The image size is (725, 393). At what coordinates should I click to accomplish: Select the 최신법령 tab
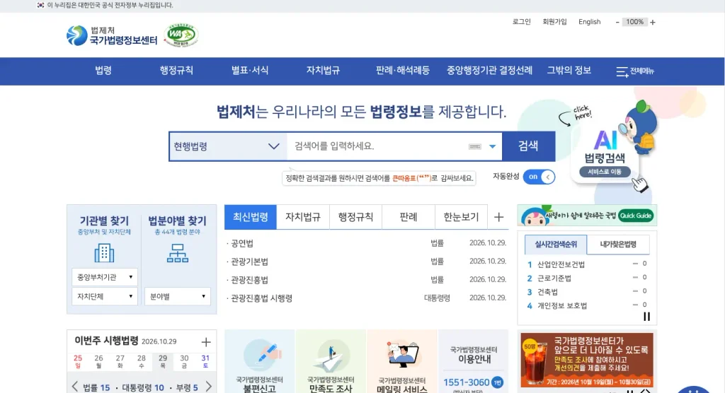(x=251, y=217)
